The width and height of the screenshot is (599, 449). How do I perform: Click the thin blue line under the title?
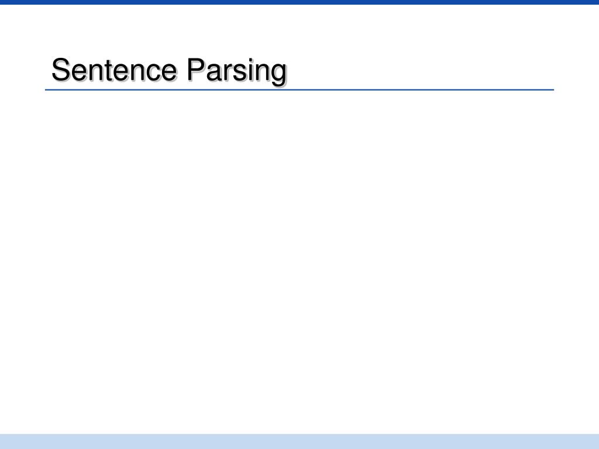299,89
